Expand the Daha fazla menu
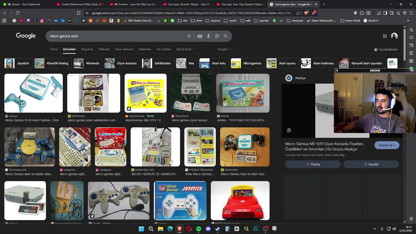The image size is (416, 234). pos(185,49)
